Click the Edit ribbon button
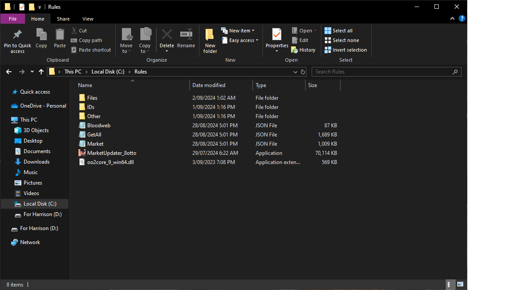This screenshot has height=290, width=505. pyautogui.click(x=300, y=40)
